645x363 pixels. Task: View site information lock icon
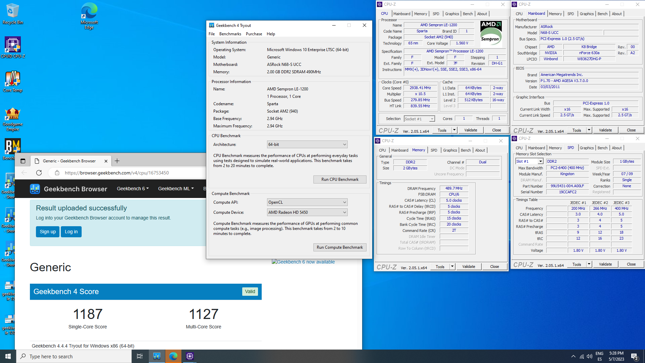pyautogui.click(x=57, y=173)
